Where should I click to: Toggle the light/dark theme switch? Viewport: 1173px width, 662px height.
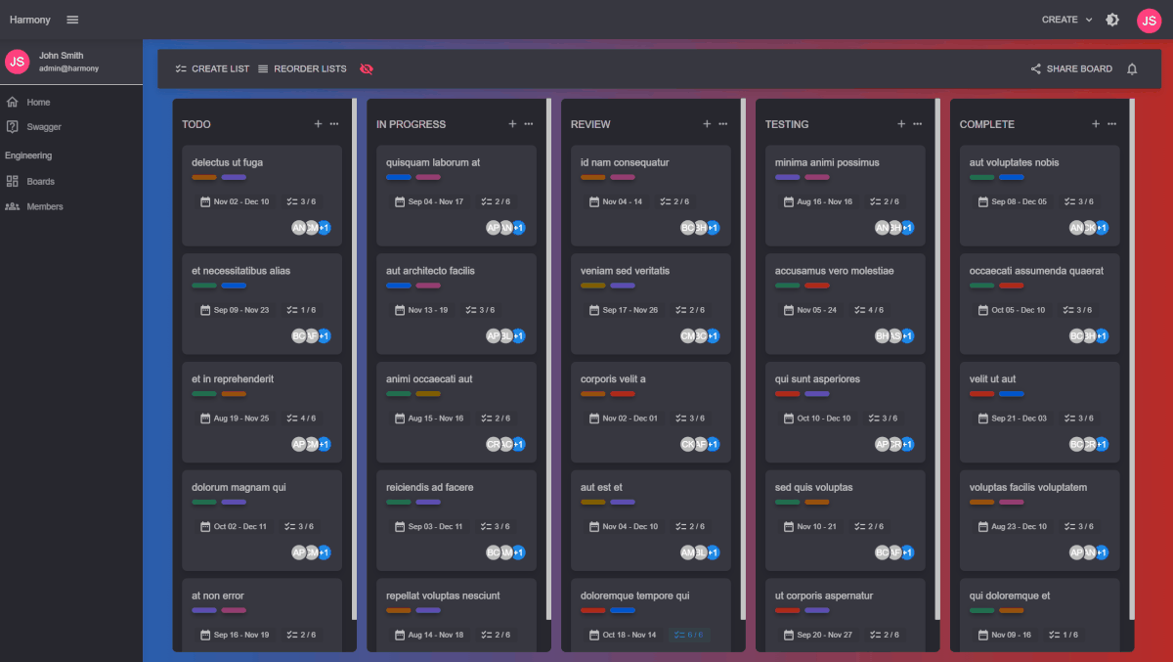coord(1112,20)
